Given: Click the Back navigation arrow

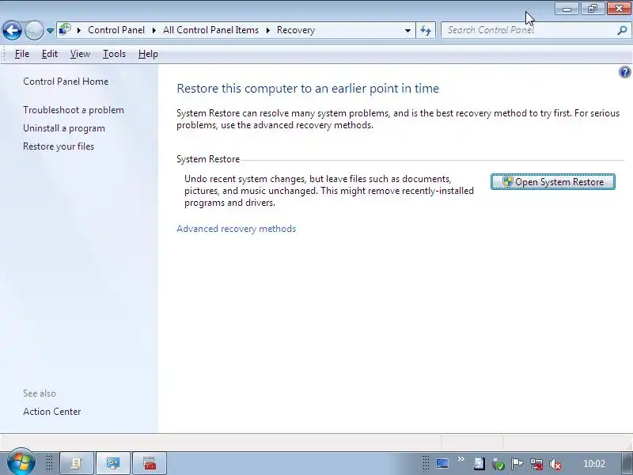Looking at the screenshot, I should point(12,30).
